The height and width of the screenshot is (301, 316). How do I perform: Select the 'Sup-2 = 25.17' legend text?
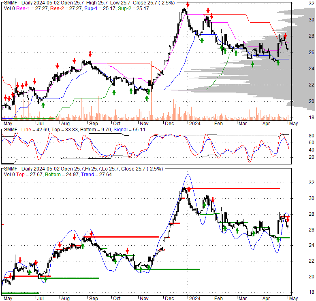tap(133, 8)
